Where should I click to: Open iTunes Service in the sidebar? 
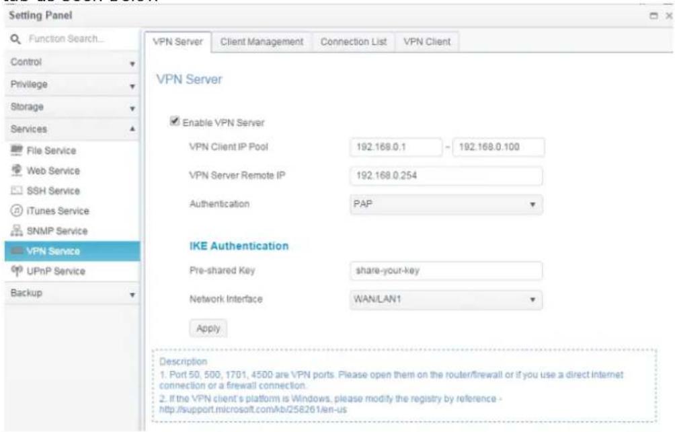72,211
